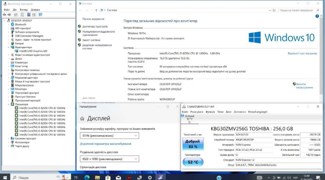The width and height of the screenshot is (325, 180).
Task: Collapse the Відеоадаптери node
Action: tap(8, 47)
